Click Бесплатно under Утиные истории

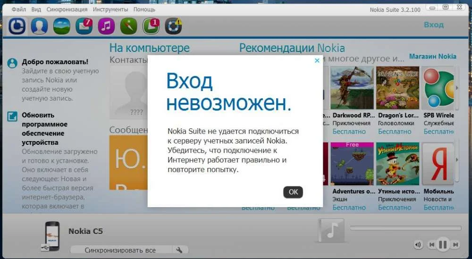click(x=395, y=208)
